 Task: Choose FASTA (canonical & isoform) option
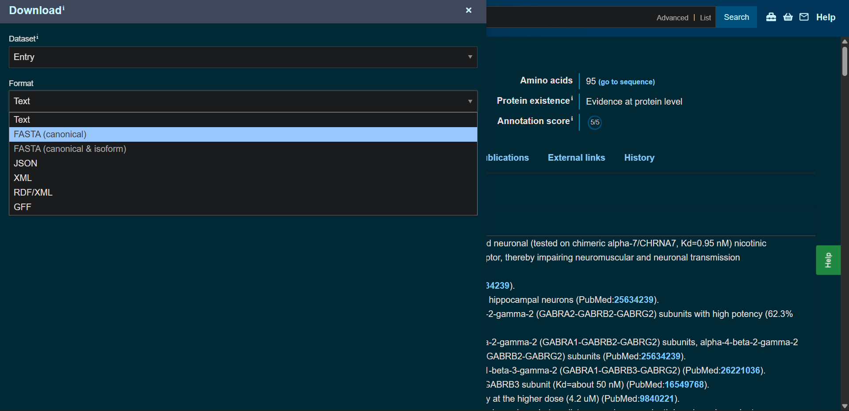[70, 149]
